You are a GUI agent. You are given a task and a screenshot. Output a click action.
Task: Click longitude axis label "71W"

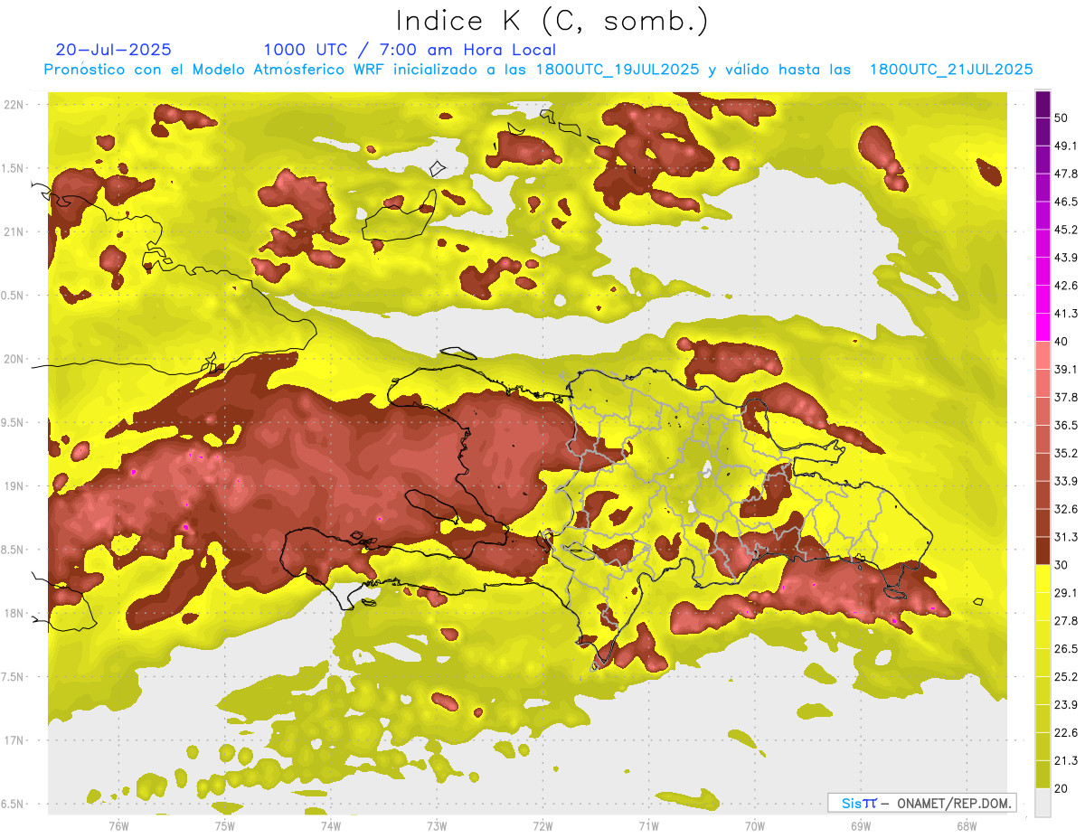coord(648,826)
